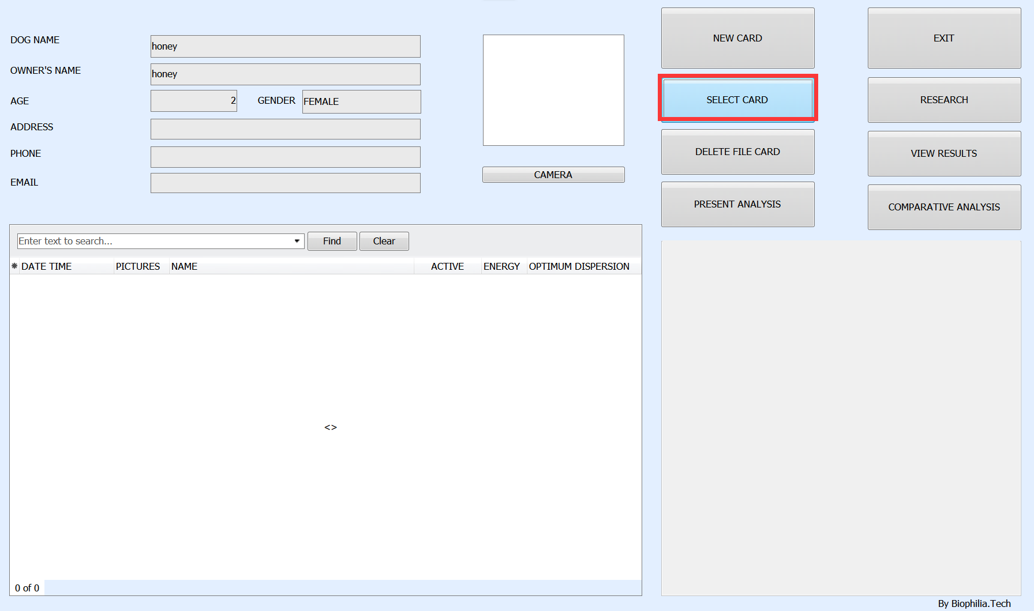Image resolution: width=1034 pixels, height=611 pixels.
Task: Open COMPARATIVE ANALYSIS
Action: (944, 207)
